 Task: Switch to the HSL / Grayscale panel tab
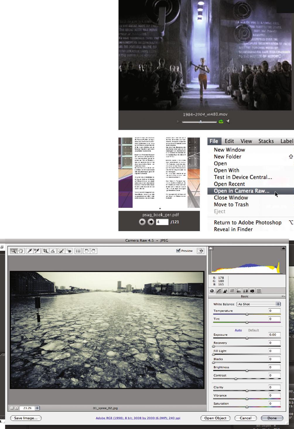click(x=232, y=291)
